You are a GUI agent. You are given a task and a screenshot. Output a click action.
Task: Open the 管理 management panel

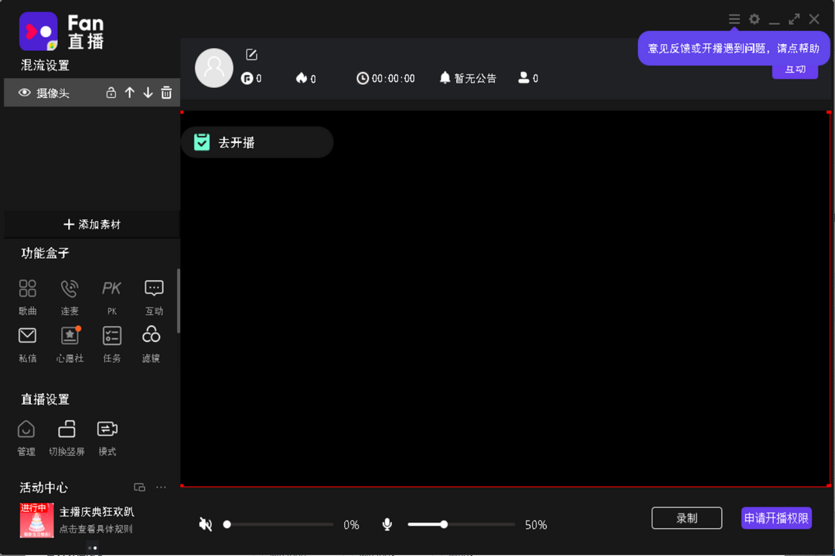[x=26, y=429]
